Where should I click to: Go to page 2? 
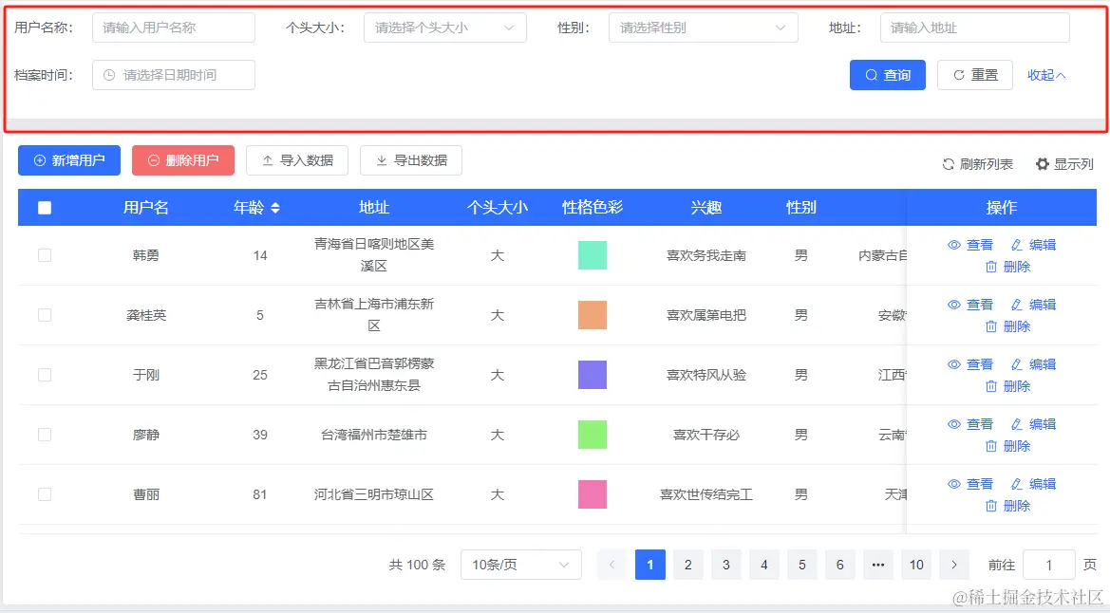click(x=688, y=565)
